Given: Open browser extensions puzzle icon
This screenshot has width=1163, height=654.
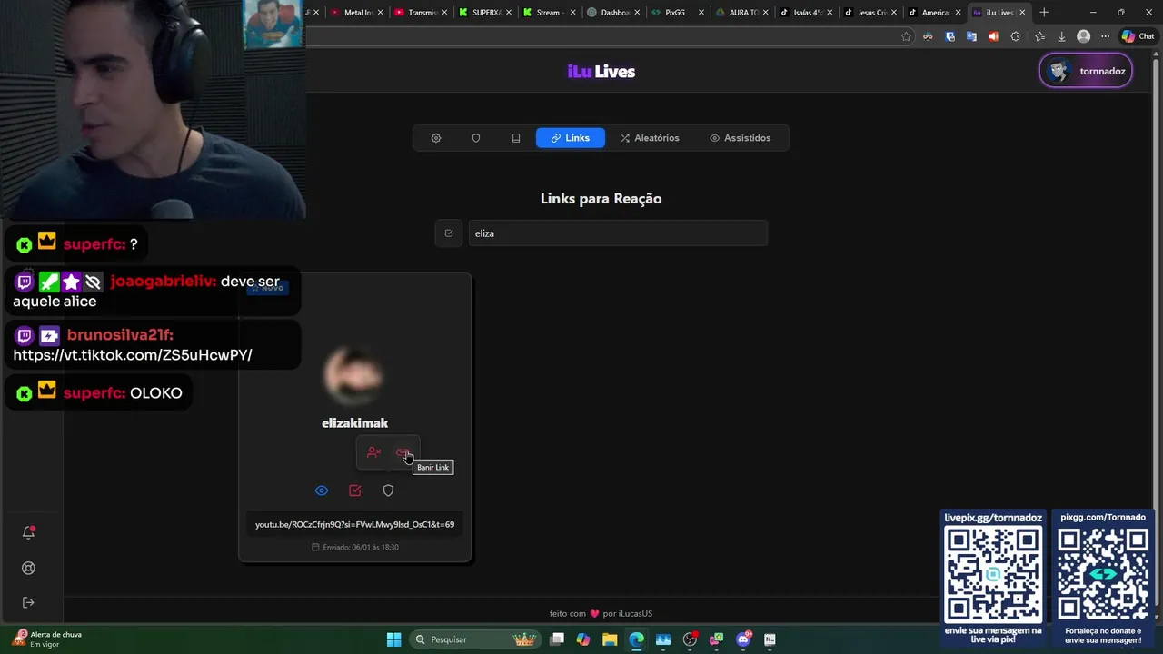Looking at the screenshot, I should click(x=1015, y=36).
